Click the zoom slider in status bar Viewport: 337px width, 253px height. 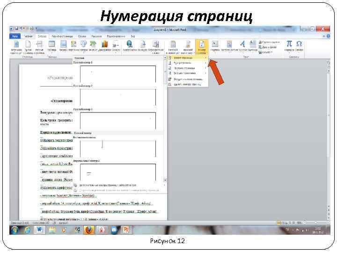point(316,223)
